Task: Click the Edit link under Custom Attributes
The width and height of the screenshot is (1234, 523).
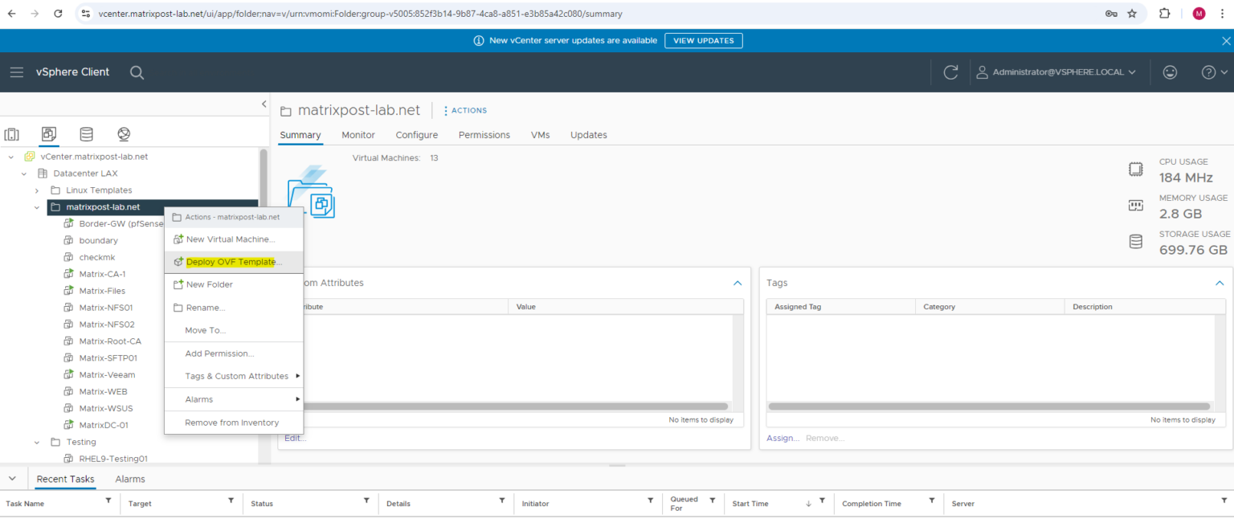Action: click(293, 437)
